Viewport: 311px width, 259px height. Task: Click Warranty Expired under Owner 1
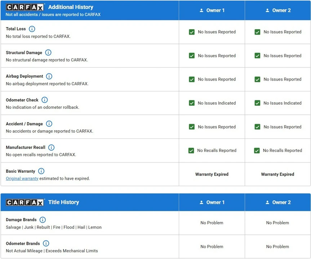tap(212, 174)
